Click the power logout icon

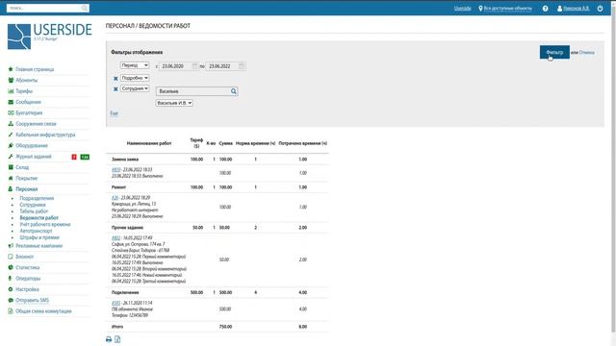click(600, 9)
